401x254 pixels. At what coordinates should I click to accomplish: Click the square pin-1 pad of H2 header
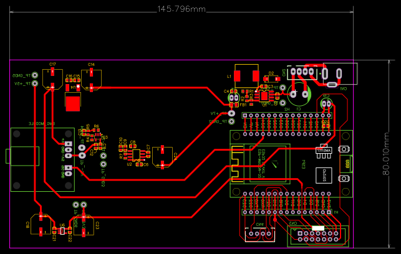pos(245,116)
